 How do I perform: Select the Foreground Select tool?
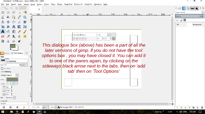tap(8, 17)
